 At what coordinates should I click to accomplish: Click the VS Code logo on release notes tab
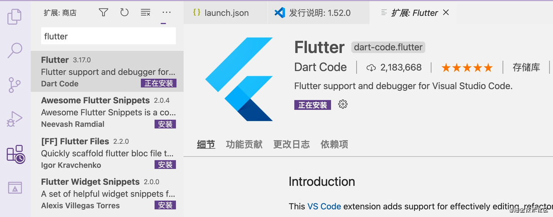(x=280, y=12)
